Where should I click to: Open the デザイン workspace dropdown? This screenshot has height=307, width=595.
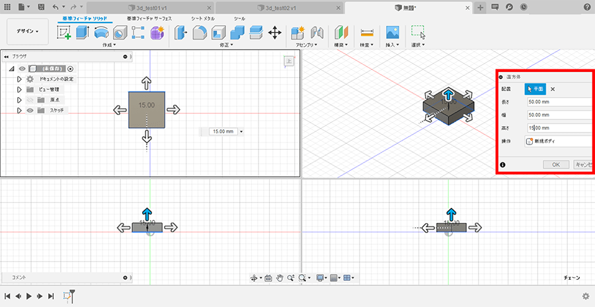27,31
